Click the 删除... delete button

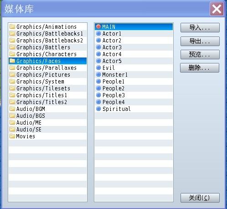(200, 68)
